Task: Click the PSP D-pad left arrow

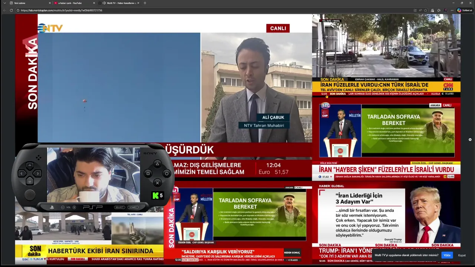Action: click(22, 173)
